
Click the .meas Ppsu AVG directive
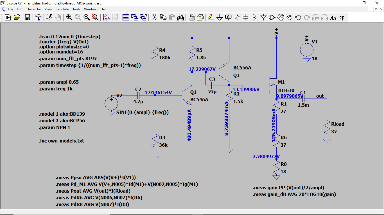[96, 177]
